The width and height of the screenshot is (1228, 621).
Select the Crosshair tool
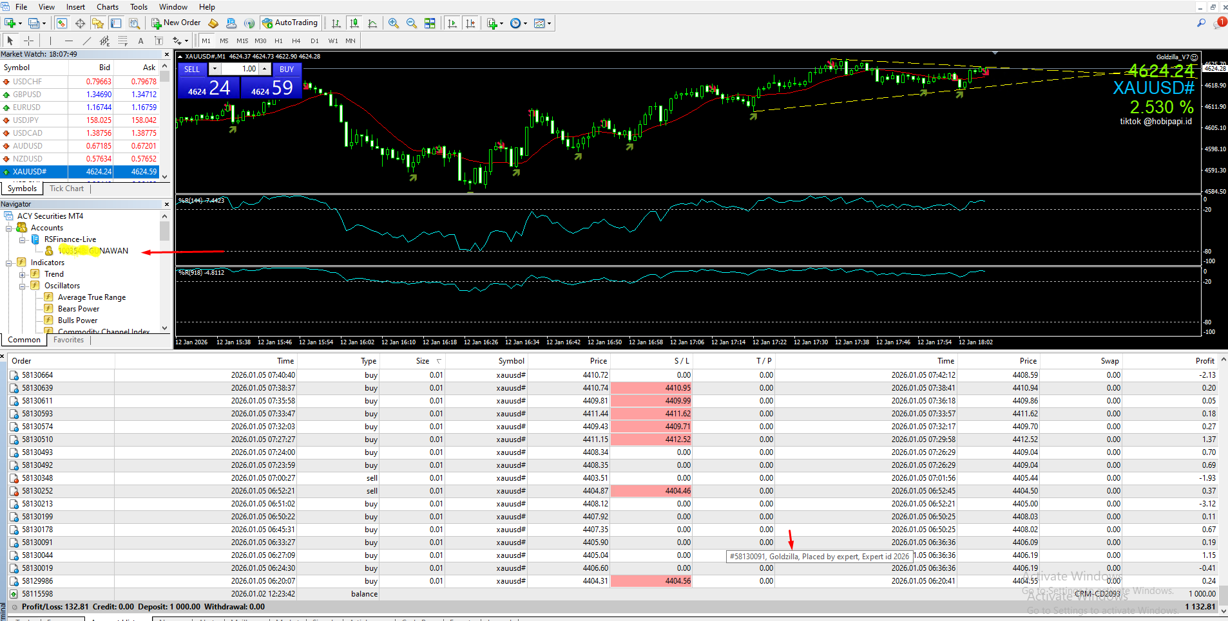pos(28,41)
